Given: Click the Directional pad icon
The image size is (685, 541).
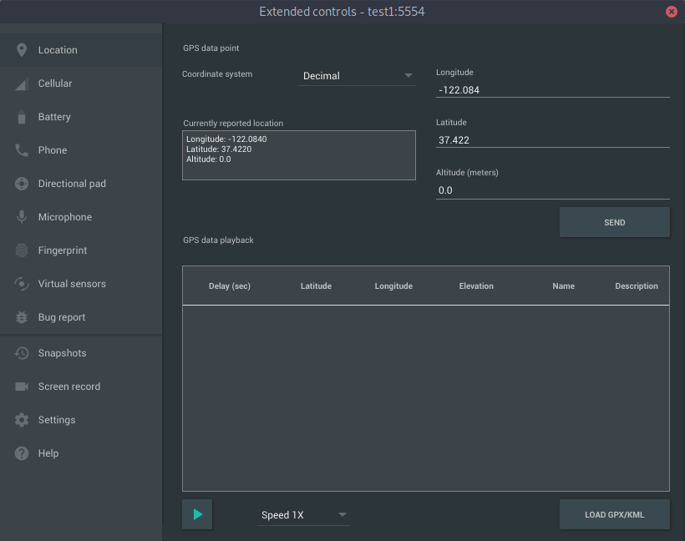Looking at the screenshot, I should point(22,184).
